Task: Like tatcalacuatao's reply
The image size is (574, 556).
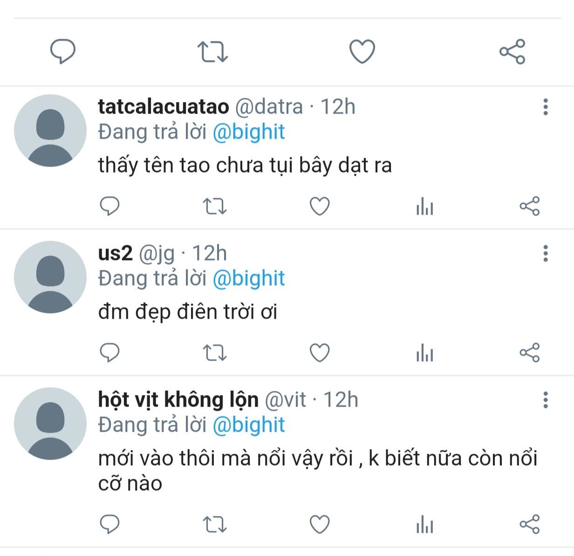Action: tap(320, 206)
